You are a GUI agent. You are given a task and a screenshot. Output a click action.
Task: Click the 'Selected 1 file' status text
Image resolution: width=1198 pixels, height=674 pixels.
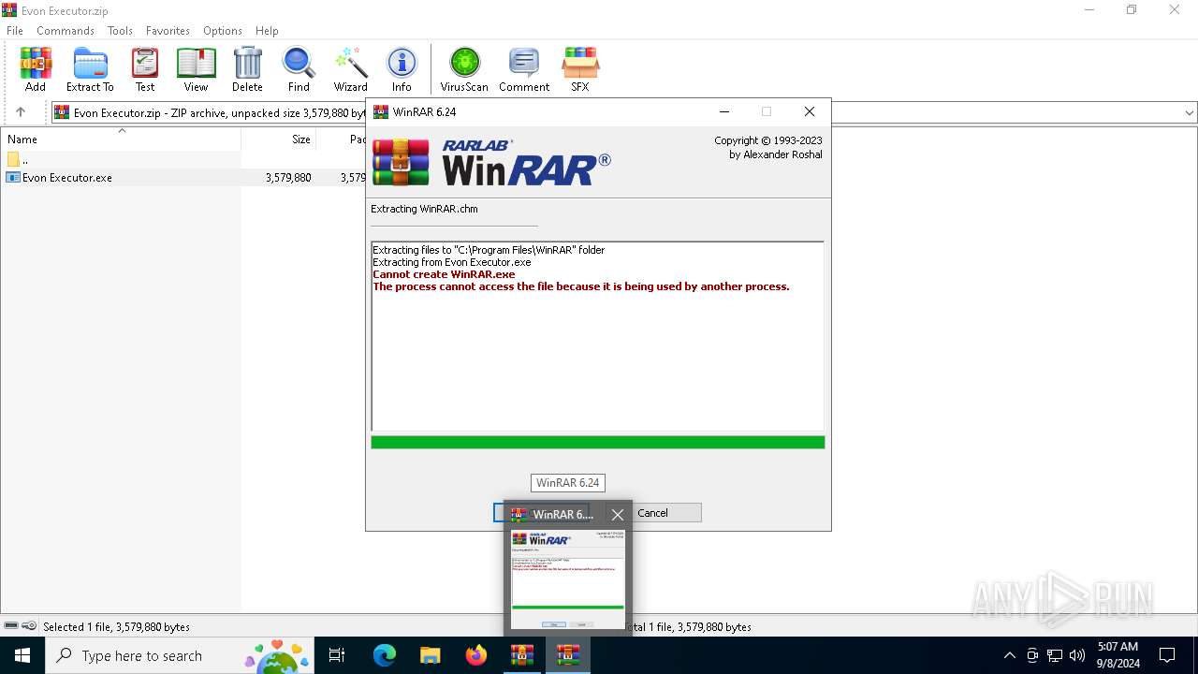[x=117, y=627]
